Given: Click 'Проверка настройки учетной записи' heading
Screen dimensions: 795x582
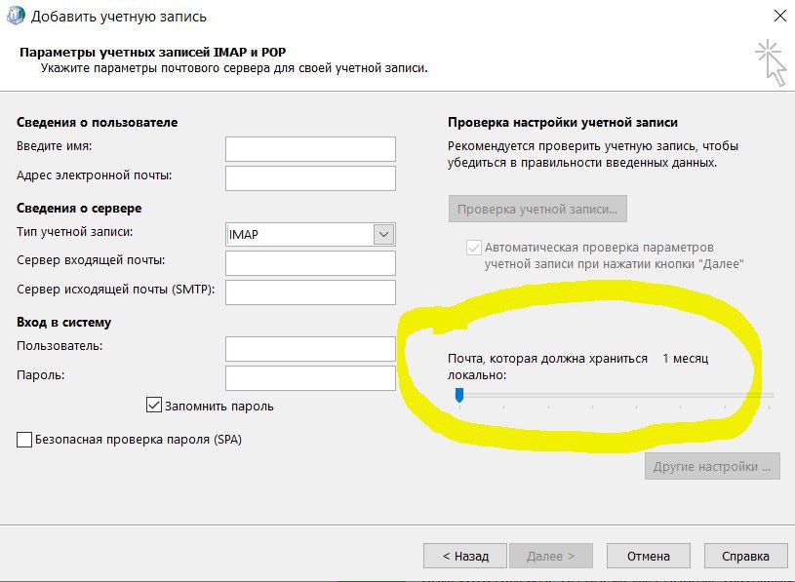Looking at the screenshot, I should [x=563, y=122].
